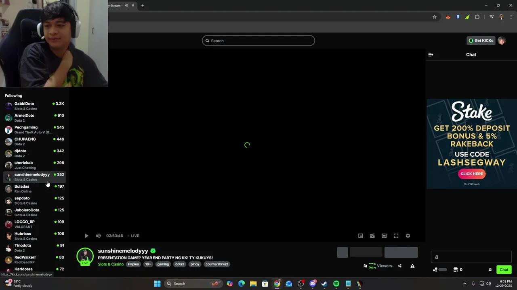The image size is (517, 290).
Task: Open LOCCO_RP VALORANT stream
Action: 35,224
